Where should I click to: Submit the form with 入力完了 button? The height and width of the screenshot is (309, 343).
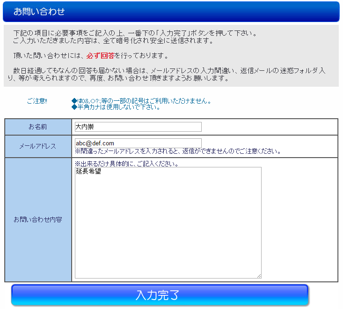pos(160,295)
